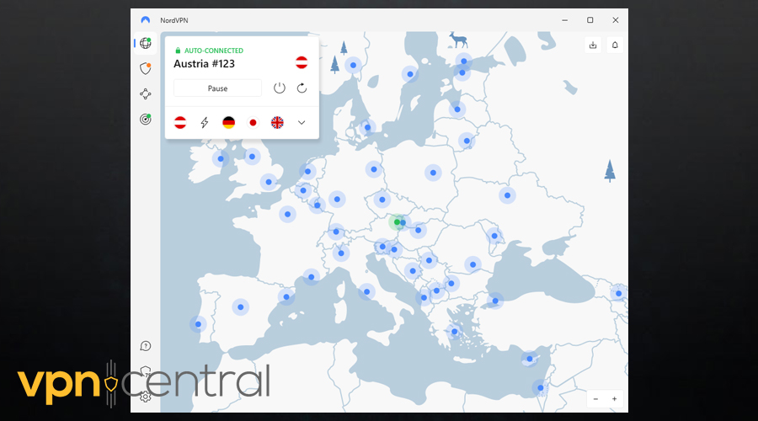
Task: Select the Romania server marker on map
Action: pyautogui.click(x=472, y=264)
